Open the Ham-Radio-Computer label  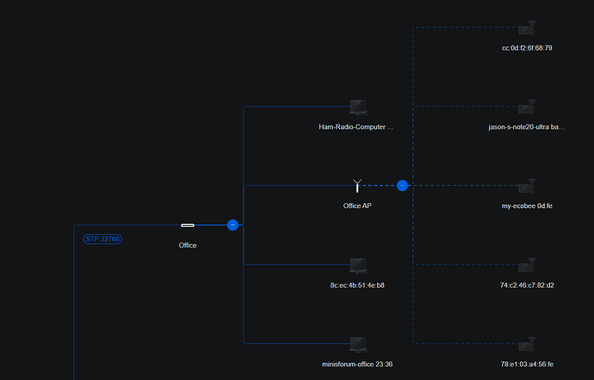[356, 127]
